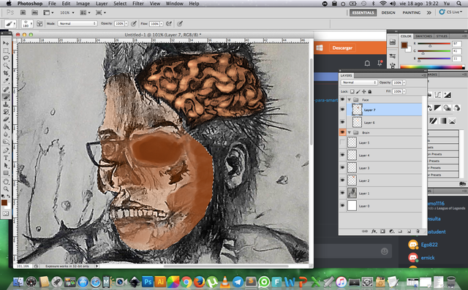Show hidden Layer 5
Image resolution: width=468 pixels, height=290 pixels.
tap(342, 142)
